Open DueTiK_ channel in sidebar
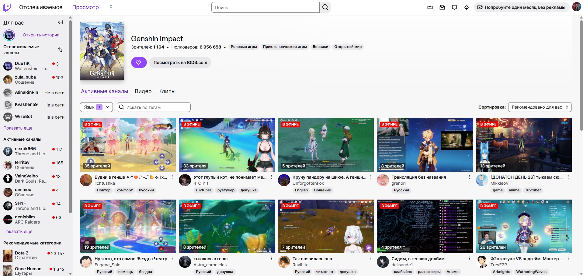583x276 pixels. click(34, 66)
